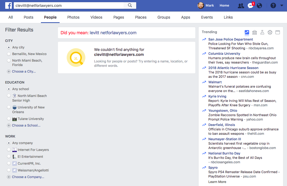Screen dimensions: 287x186
Task: Click Learn More under Trending
Action: click(x=217, y=182)
